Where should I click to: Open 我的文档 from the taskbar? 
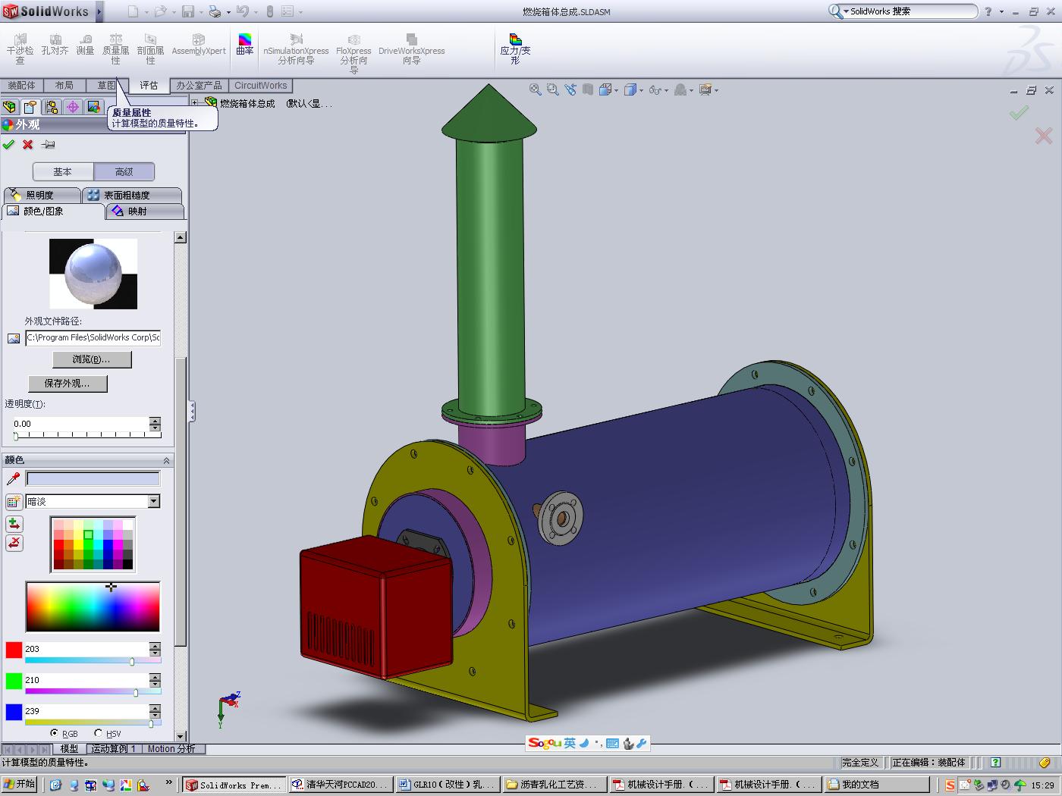pos(878,785)
